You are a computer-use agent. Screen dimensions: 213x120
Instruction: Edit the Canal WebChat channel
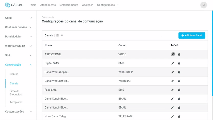coord(173,81)
